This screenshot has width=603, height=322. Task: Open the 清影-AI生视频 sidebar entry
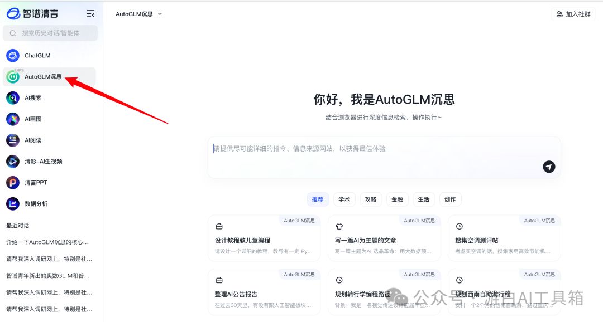coord(49,161)
